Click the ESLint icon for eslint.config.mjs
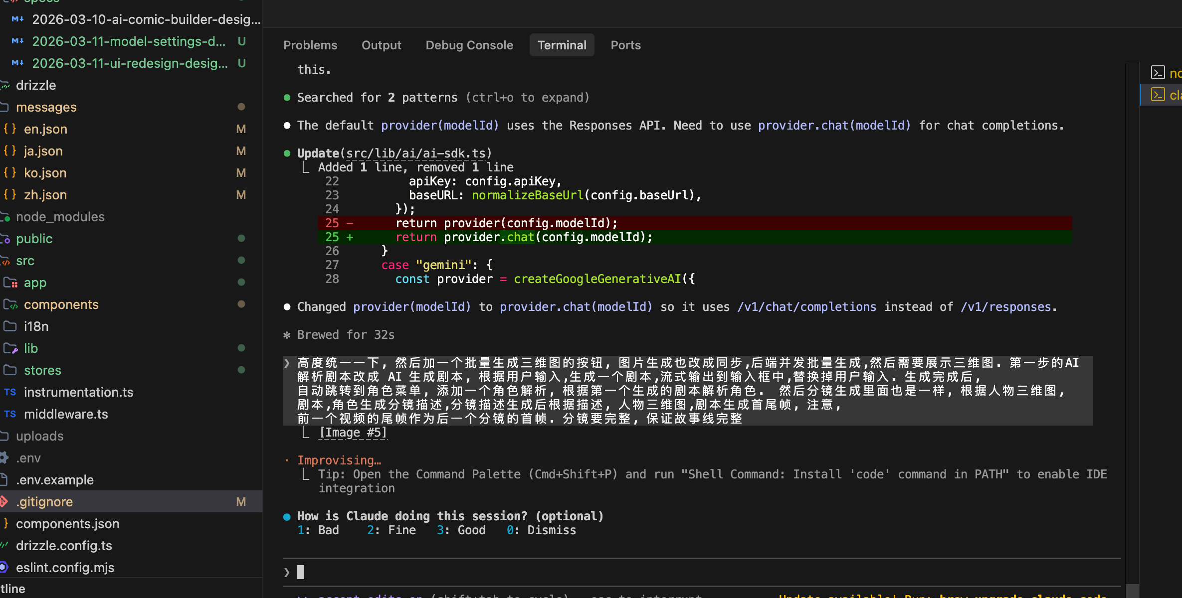Image resolution: width=1182 pixels, height=598 pixels. (4, 568)
